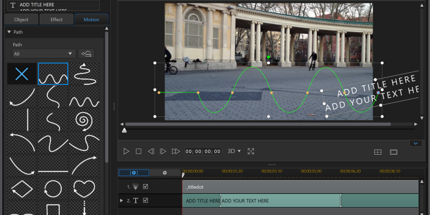430x215 pixels.
Task: Switch to clip timeline mode button
Action: click(x=134, y=173)
